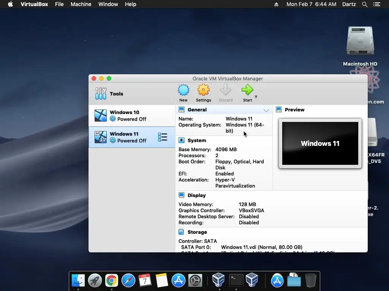This screenshot has height=291, width=389.
Task: Click the General section header
Action: point(197,110)
